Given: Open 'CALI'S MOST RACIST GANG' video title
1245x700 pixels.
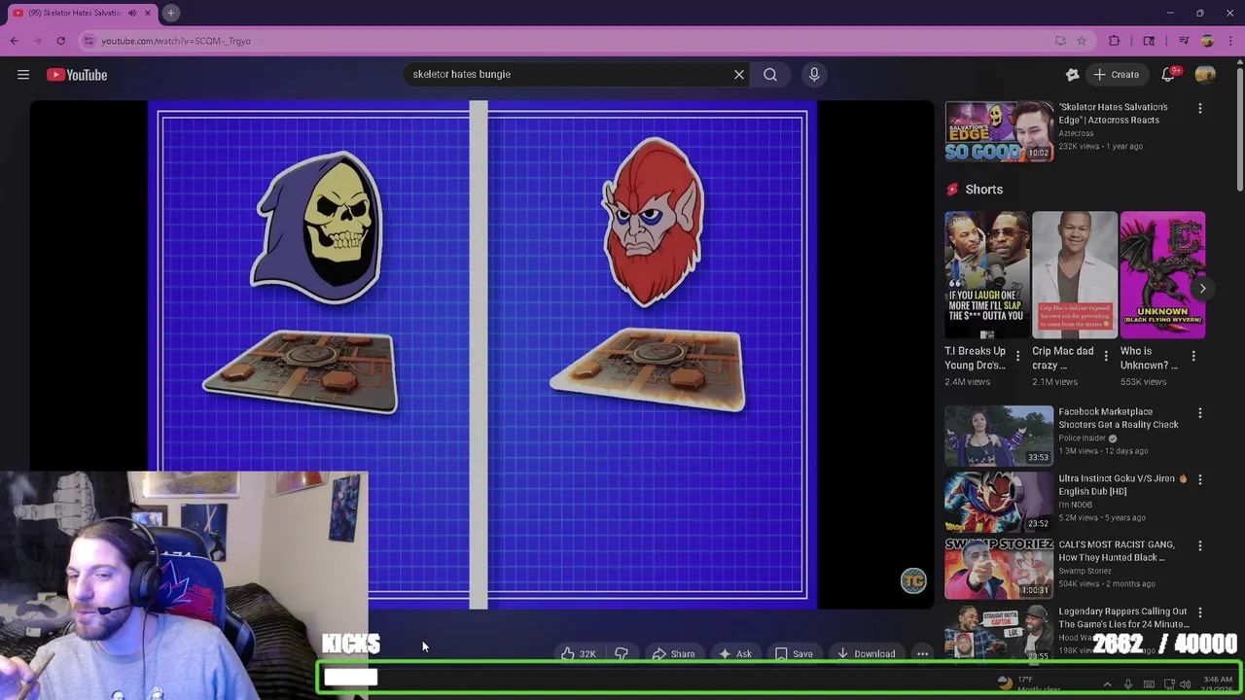Looking at the screenshot, I should 1117,551.
